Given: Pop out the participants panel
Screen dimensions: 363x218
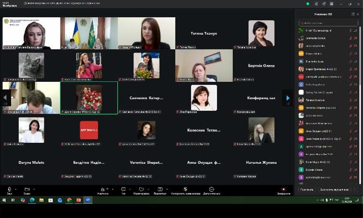Looking at the screenshot, I should pyautogui.click(x=353, y=14).
